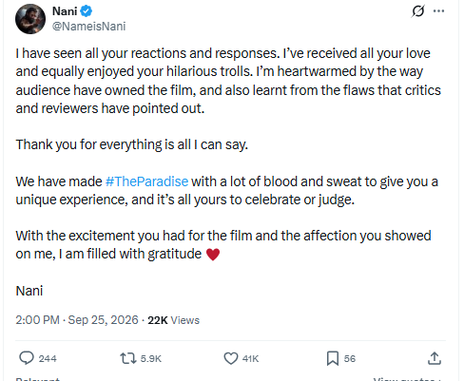
Task: Like the post with the heart icon
Action: point(231,358)
